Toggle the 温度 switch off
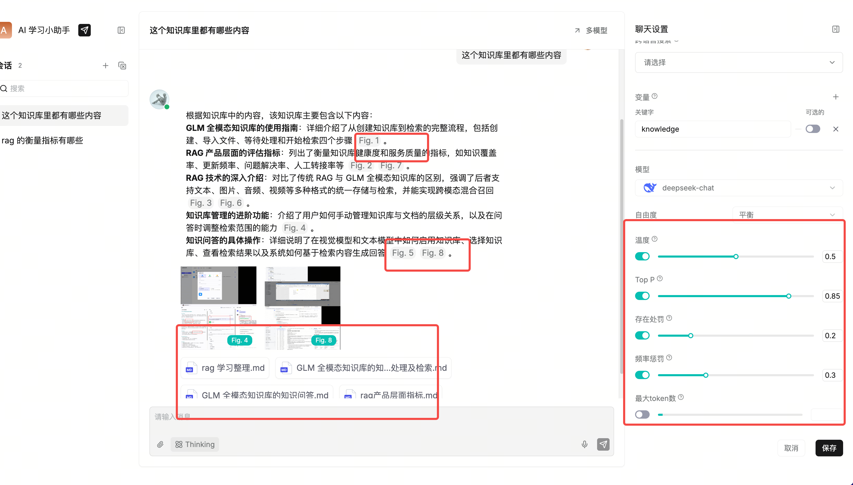The width and height of the screenshot is (853, 485). [x=642, y=257]
